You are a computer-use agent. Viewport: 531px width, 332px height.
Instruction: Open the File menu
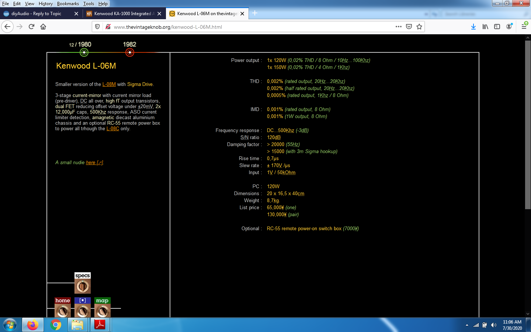(x=6, y=4)
